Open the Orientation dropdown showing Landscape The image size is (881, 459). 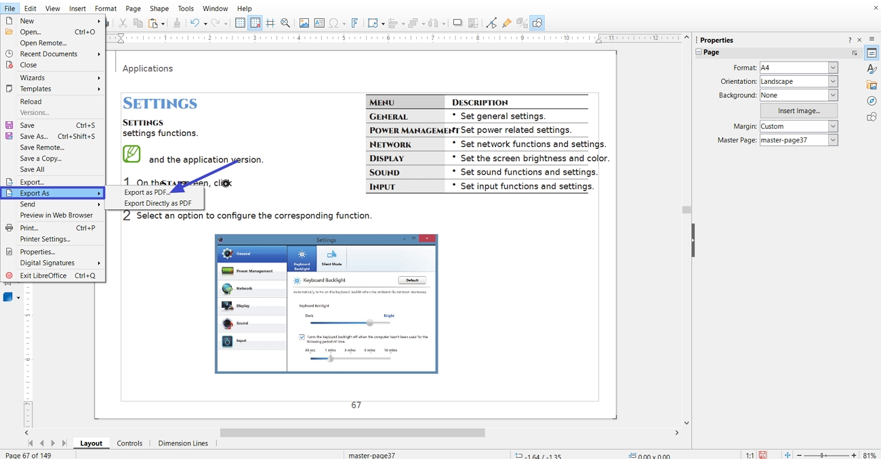798,81
